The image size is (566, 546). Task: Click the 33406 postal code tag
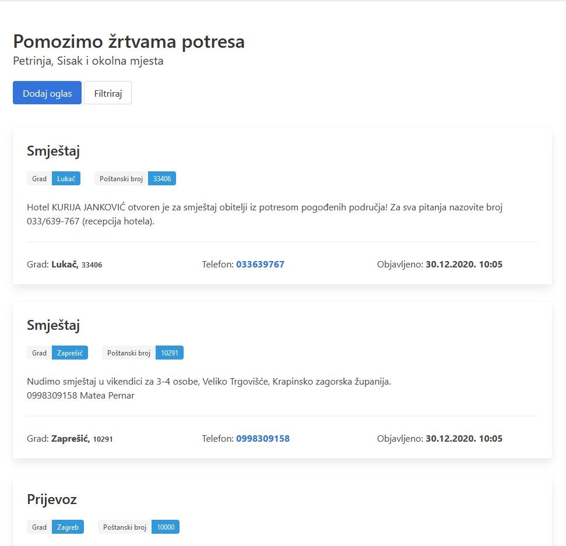(161, 179)
